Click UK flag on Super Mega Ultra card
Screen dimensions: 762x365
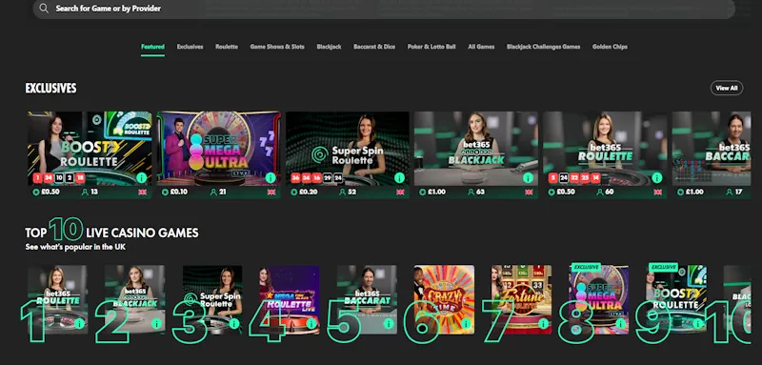[271, 192]
